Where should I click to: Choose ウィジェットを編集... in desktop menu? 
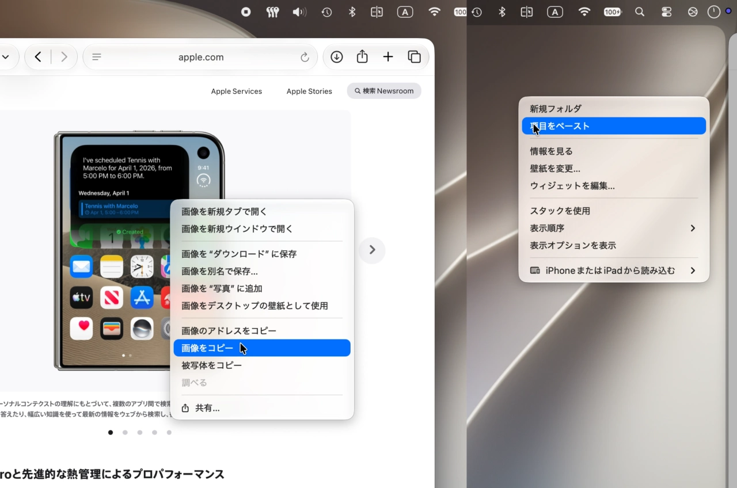[614, 186]
